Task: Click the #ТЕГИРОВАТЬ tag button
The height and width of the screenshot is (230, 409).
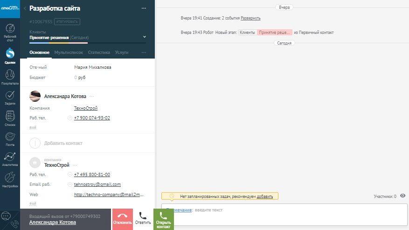Action: pyautogui.click(x=67, y=21)
